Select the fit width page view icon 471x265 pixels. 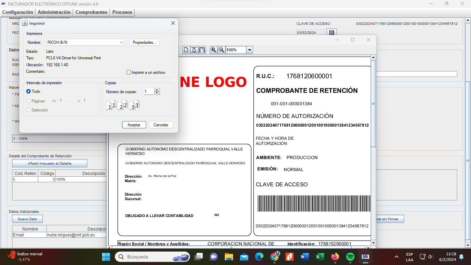(202, 50)
